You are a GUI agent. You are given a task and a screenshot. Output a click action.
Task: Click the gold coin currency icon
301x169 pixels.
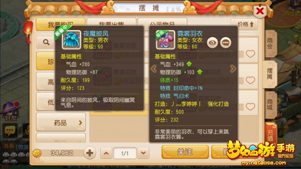point(37,153)
